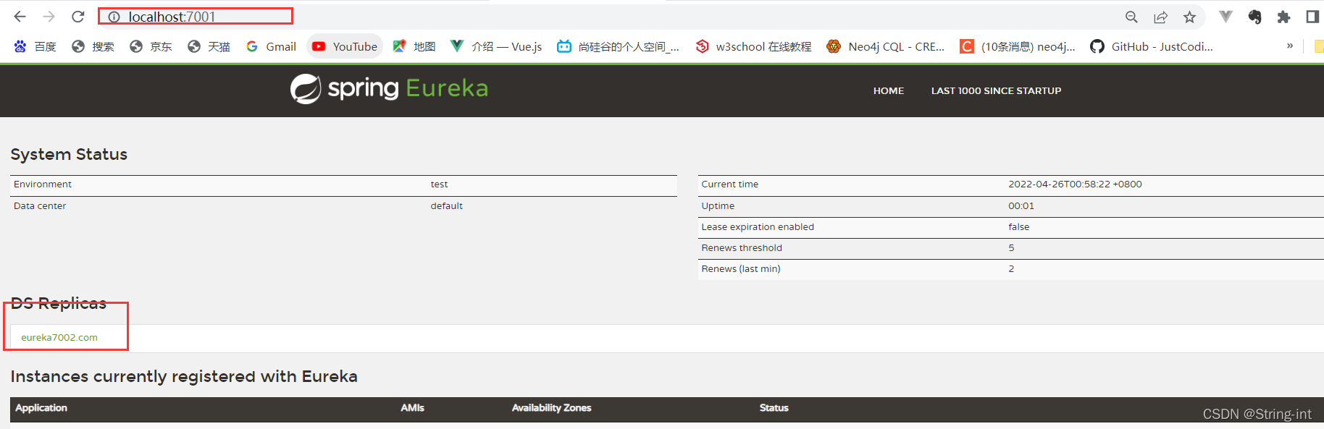Open the Neo4j CQL bookmark
This screenshot has height=429, width=1324.
886,46
